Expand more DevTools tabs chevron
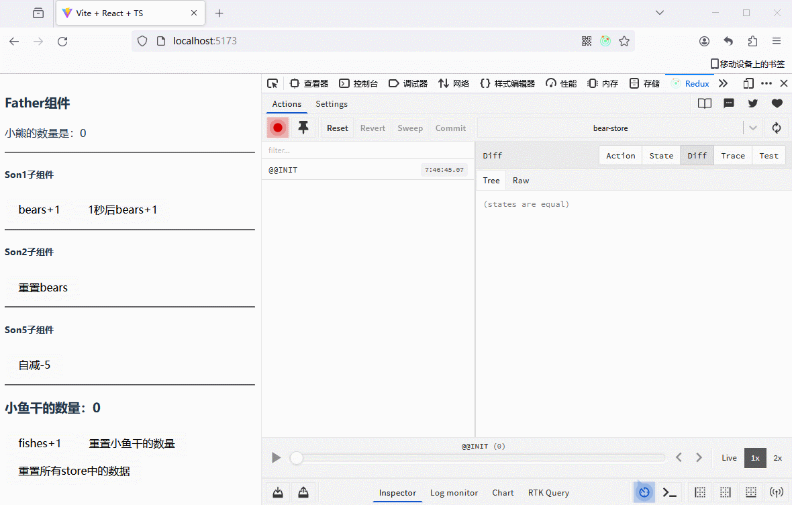Screen dimensions: 792x505 click(723, 83)
